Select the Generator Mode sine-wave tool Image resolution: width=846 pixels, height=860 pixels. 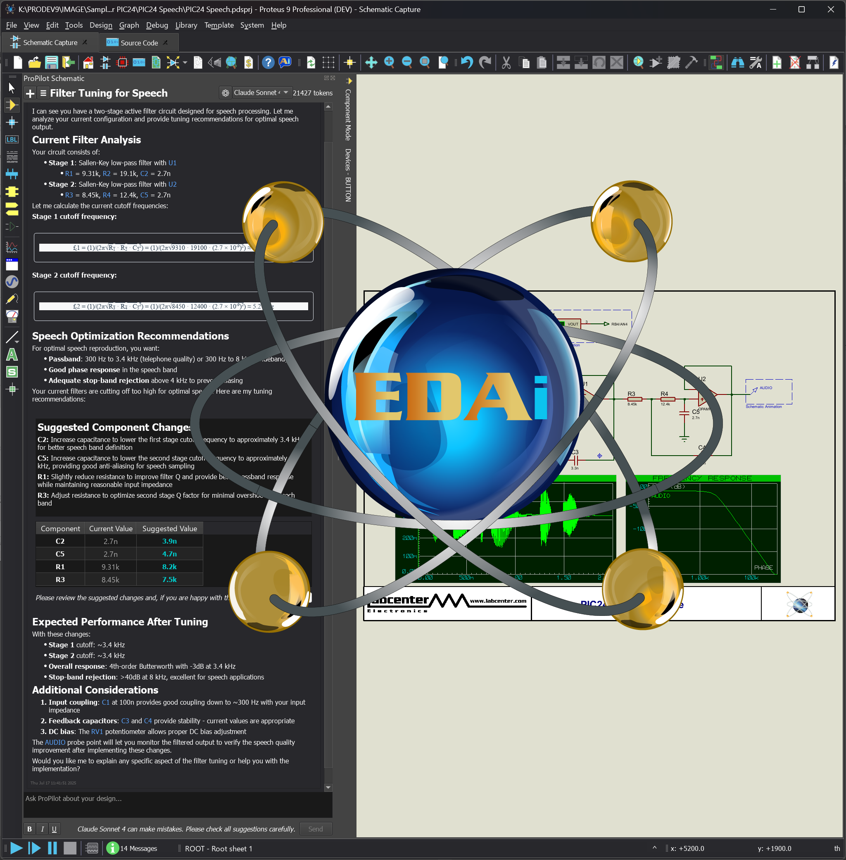(12, 280)
